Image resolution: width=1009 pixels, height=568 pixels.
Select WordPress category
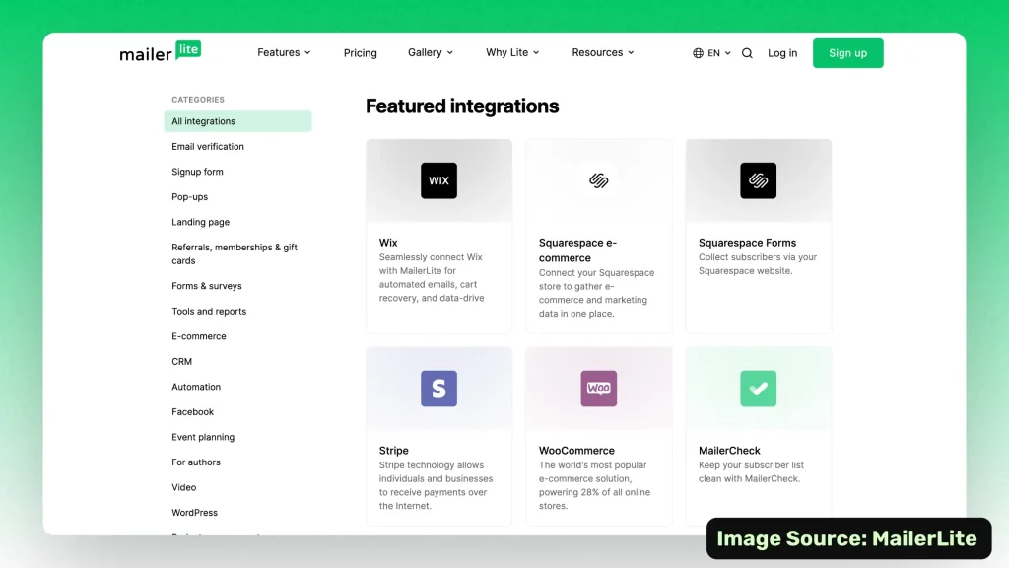[194, 512]
